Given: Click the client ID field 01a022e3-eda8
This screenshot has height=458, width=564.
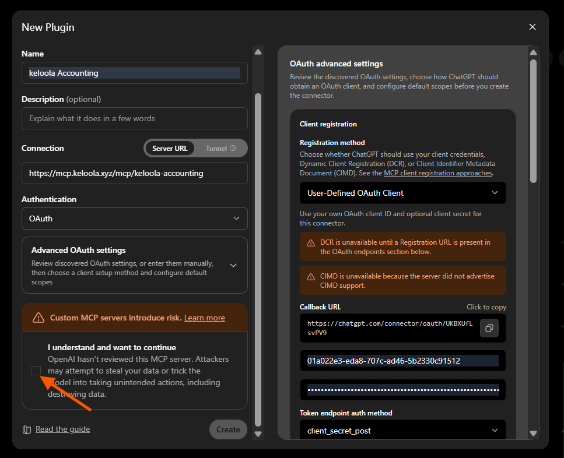Looking at the screenshot, I should tap(403, 361).
